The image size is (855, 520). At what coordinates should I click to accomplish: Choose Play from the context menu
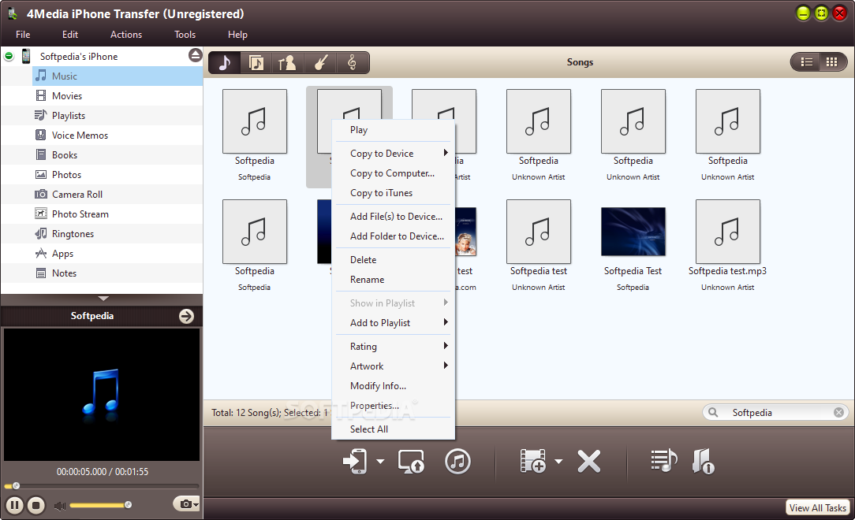[x=393, y=129]
